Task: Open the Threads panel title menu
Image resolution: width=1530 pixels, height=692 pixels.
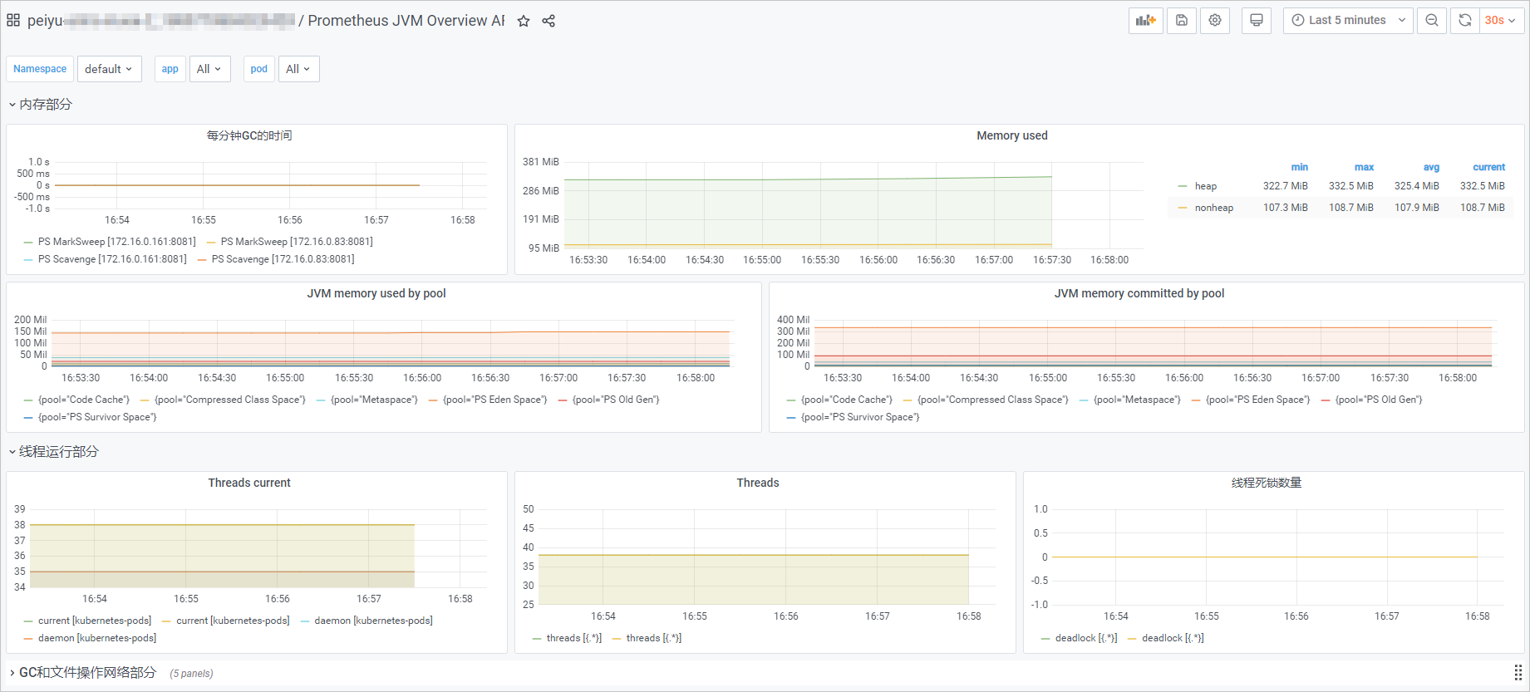Action: click(x=758, y=483)
